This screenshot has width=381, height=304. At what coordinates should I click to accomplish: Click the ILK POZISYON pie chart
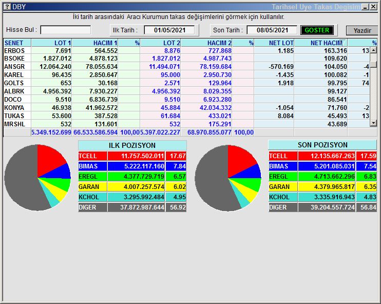tap(37, 178)
